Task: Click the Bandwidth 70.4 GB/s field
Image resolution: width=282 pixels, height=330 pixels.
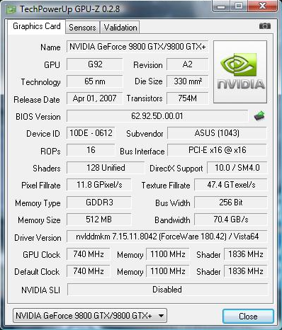Action: pos(231,220)
